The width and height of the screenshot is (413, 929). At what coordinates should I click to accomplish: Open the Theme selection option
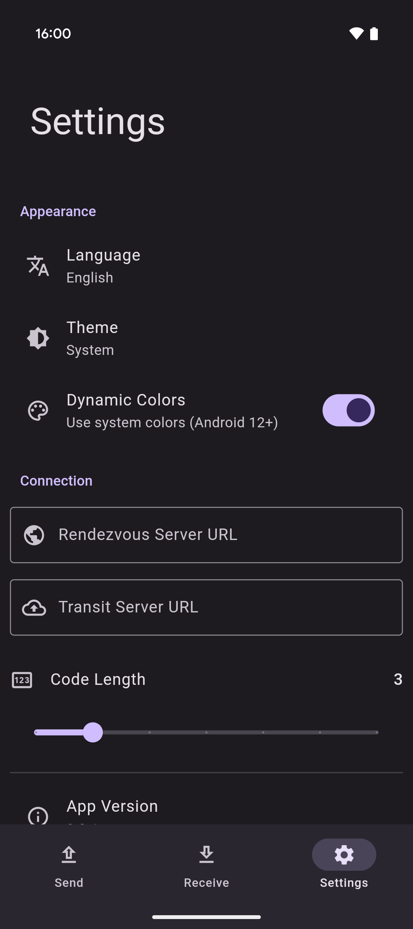click(x=92, y=338)
